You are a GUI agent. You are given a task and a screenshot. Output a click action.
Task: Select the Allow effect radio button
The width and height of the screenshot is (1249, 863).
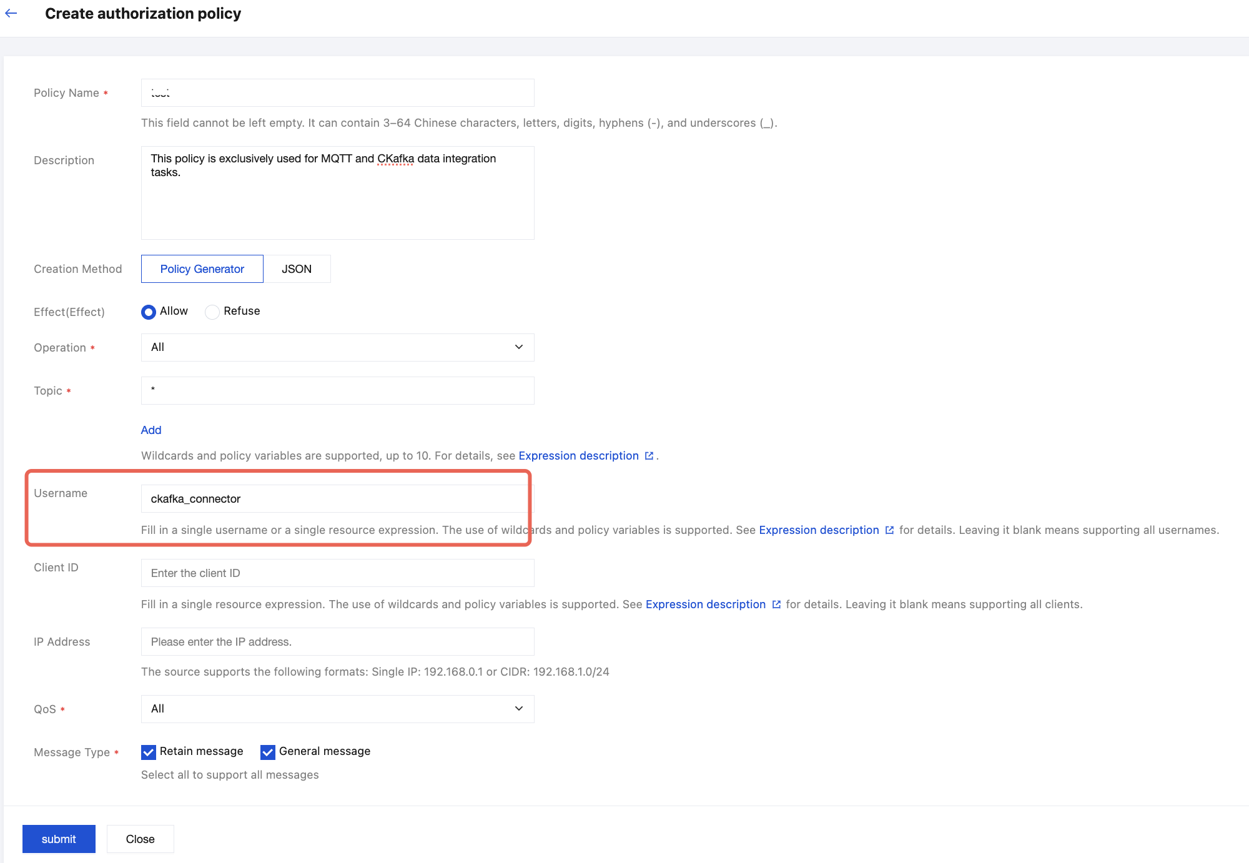tap(149, 312)
